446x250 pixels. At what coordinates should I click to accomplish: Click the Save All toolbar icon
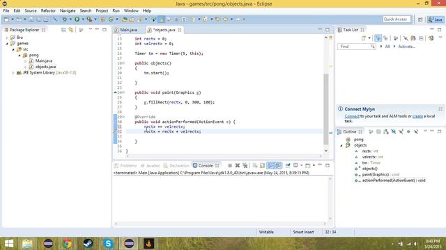coord(38,19)
